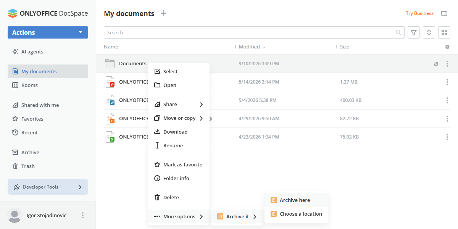This screenshot has height=229, width=458.
Task: Click the 5/14/2026 3:14 PM date
Action: (x=259, y=82)
